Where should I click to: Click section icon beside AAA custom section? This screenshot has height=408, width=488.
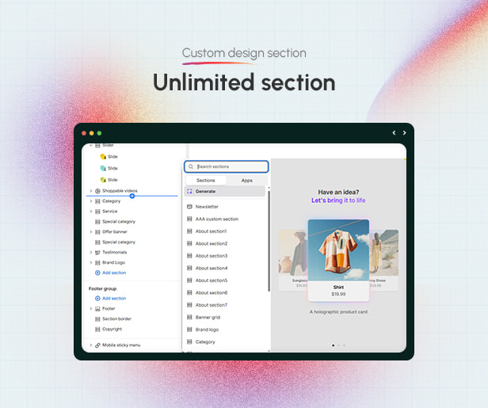[x=189, y=219]
